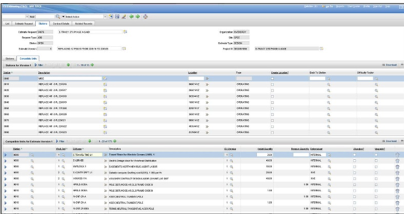Image resolution: width=404 pixels, height=223 pixels.
Task: Open CU Version lookup in the Travel Time row
Action: point(231,155)
